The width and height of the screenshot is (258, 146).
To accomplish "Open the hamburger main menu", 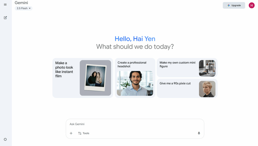I will pyautogui.click(x=5, y=5).
